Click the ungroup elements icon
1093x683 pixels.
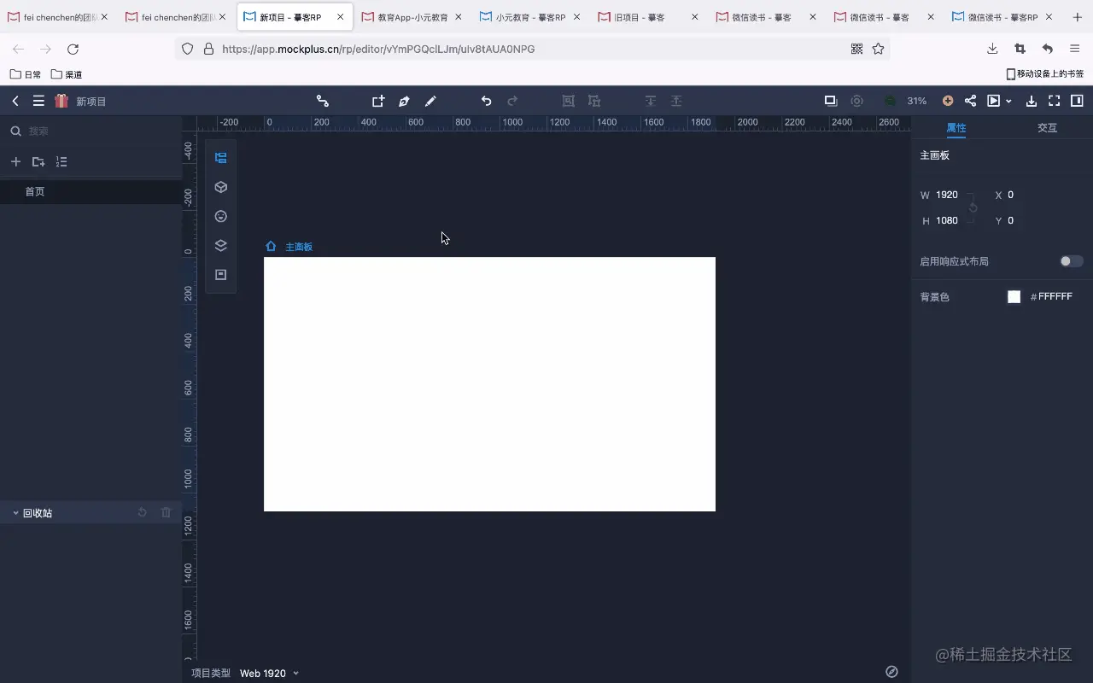pos(594,101)
